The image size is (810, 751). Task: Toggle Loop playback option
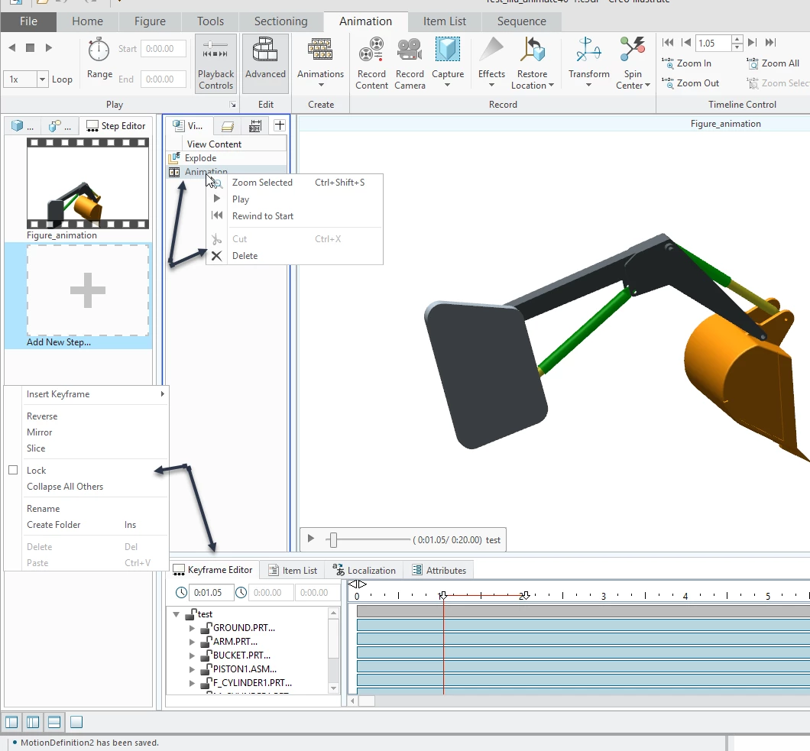coord(61,79)
